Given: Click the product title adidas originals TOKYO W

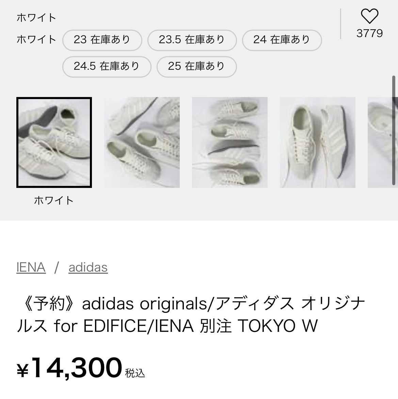Looking at the screenshot, I should click(191, 315).
